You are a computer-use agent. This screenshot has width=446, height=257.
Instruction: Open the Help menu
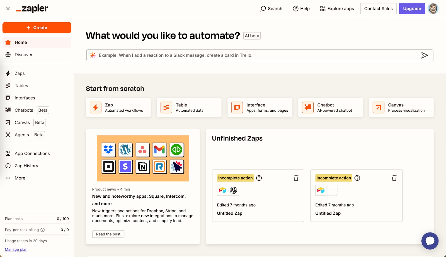tap(301, 9)
